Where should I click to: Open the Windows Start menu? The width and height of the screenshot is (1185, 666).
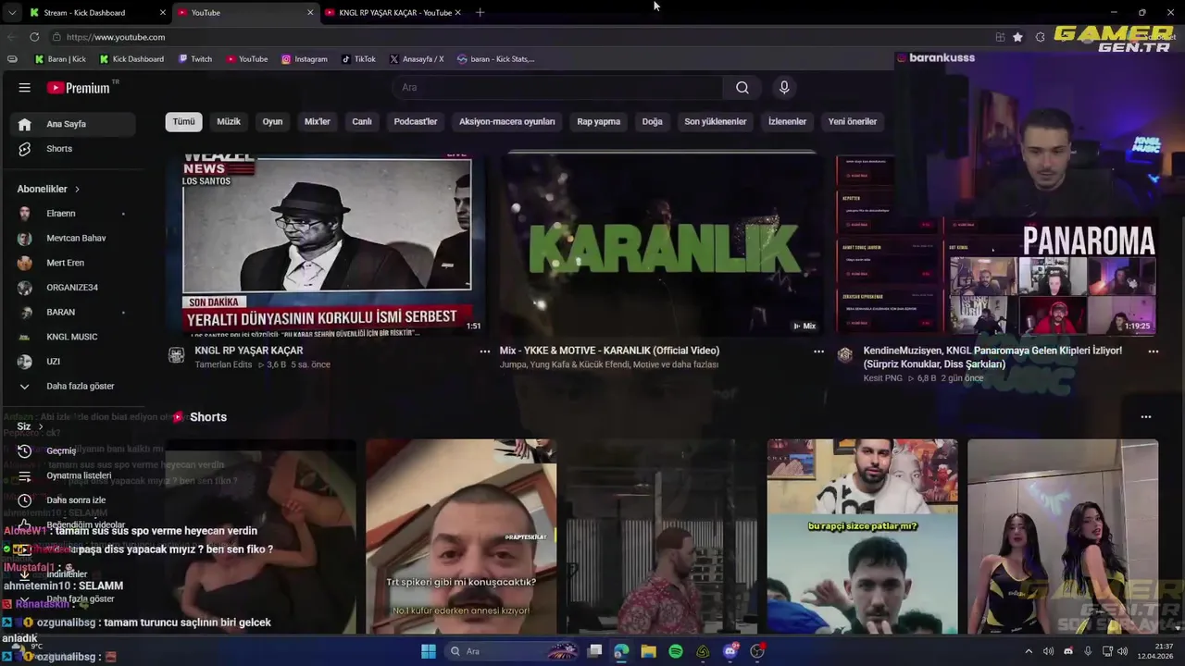coord(429,651)
